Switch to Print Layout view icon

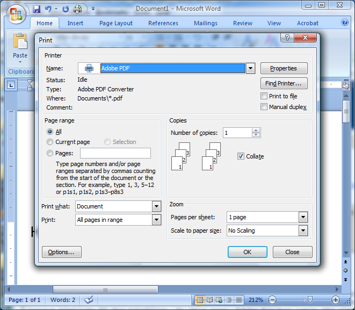[200, 300]
